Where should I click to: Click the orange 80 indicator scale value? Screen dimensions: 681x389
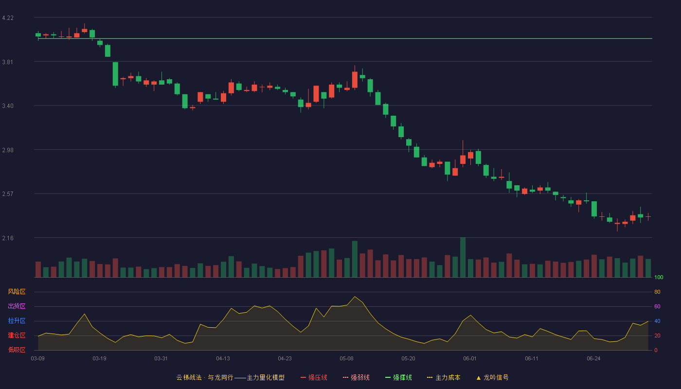[657, 292]
